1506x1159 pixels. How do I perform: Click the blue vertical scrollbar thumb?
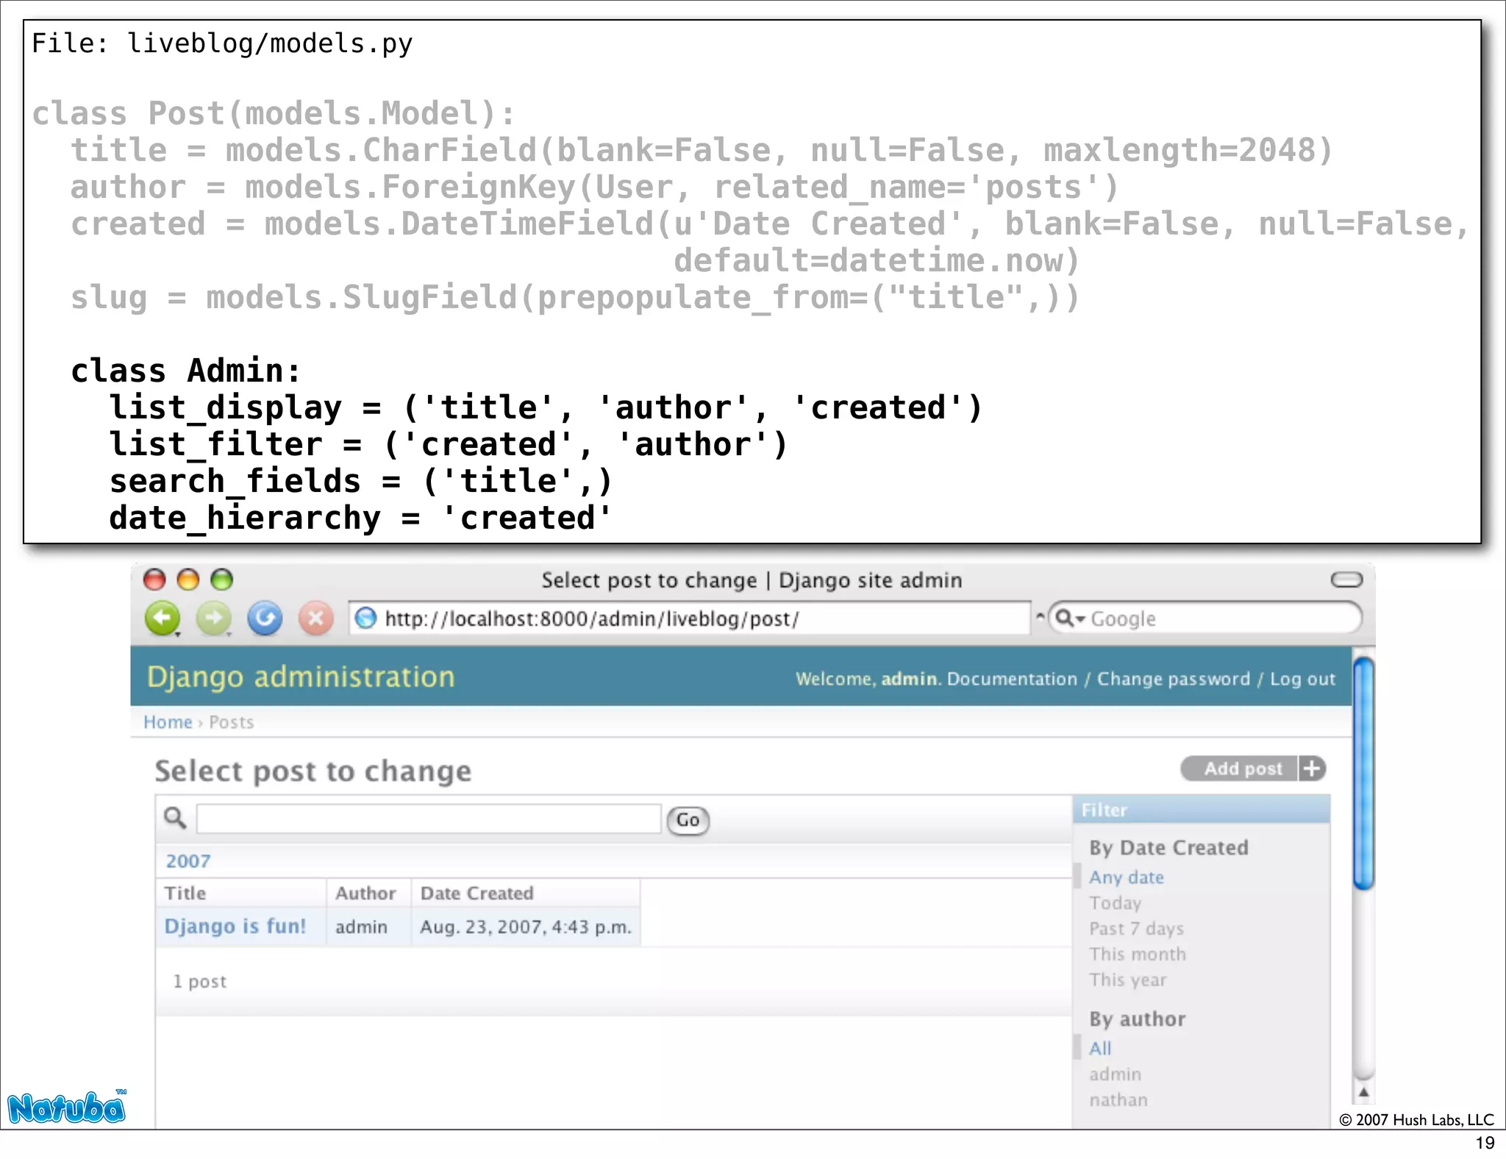tap(1363, 774)
